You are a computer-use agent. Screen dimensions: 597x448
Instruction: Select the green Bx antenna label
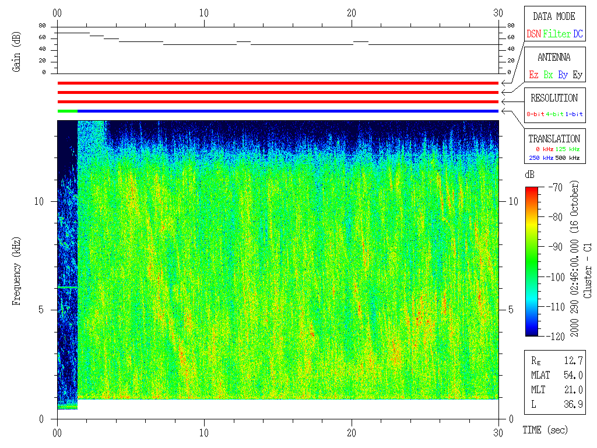[x=548, y=75]
